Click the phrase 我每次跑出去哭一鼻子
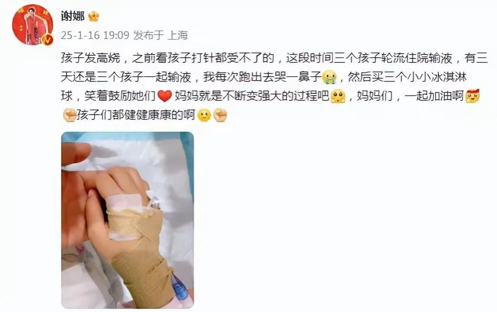 (x=262, y=77)
